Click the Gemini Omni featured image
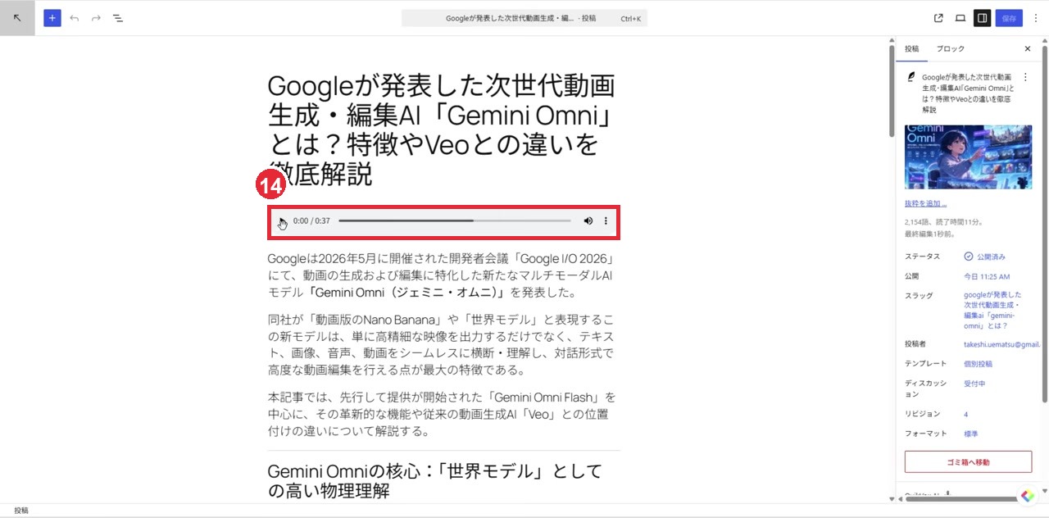This screenshot has height=518, width=1049. pyautogui.click(x=968, y=157)
